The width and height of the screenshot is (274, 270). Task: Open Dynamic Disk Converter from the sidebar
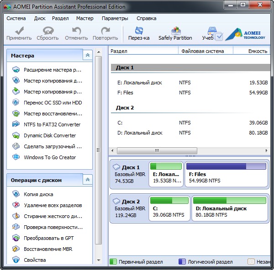click(50, 135)
